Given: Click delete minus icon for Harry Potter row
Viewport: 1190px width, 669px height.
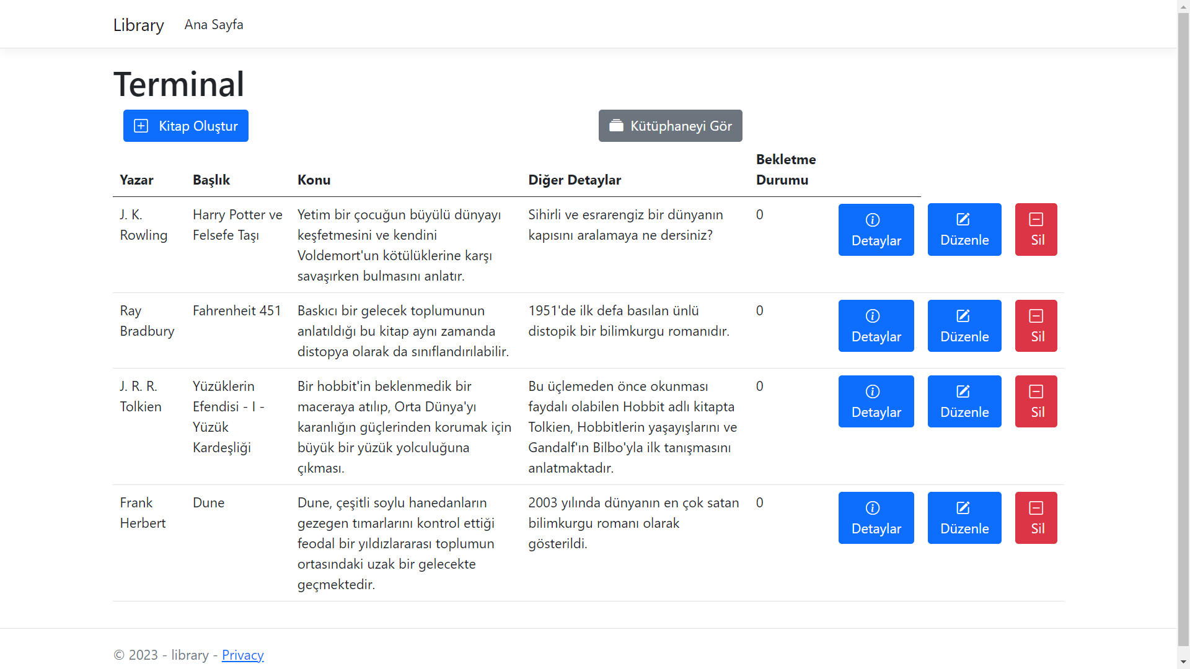Looking at the screenshot, I should coord(1036,219).
